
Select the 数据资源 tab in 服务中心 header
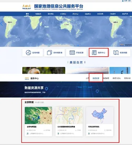(x=96, y=78)
